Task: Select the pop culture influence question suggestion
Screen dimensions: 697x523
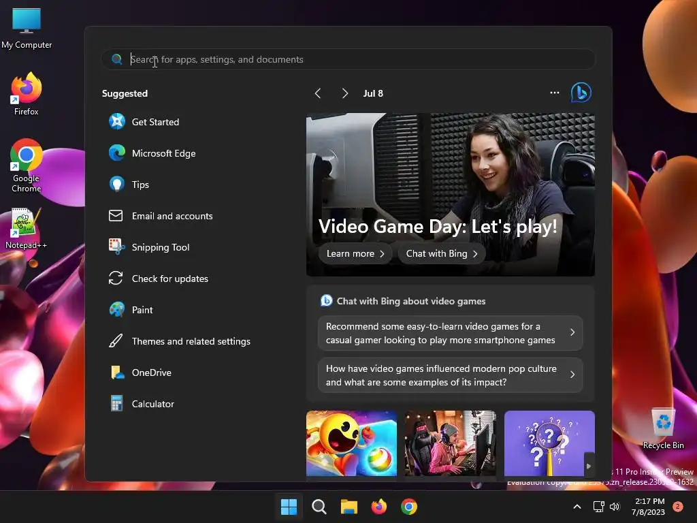Action: coord(451,375)
